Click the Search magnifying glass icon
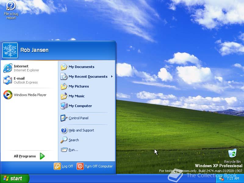244x183 pixels. (64, 140)
